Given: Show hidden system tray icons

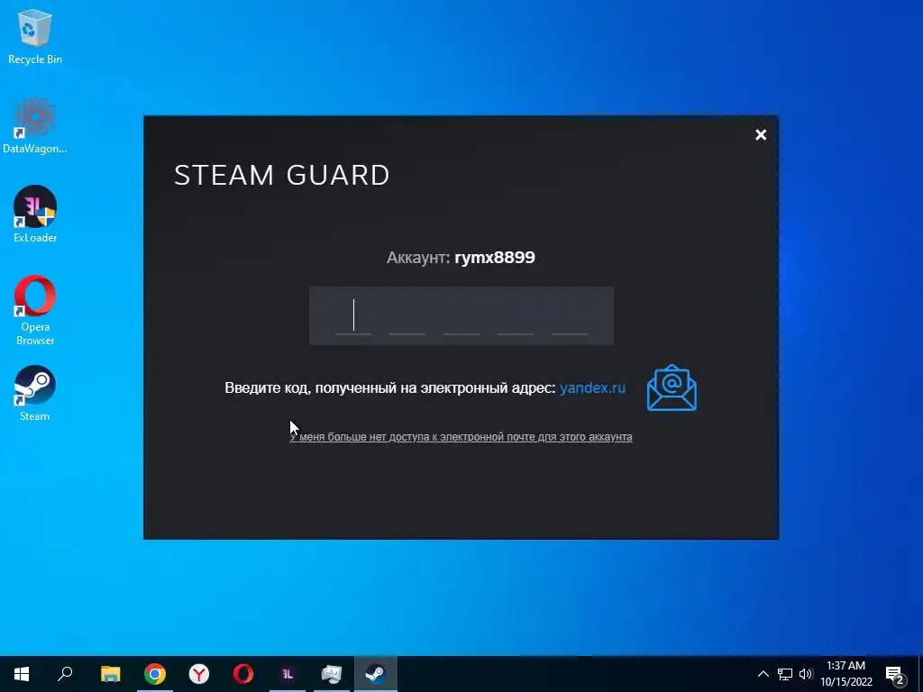Looking at the screenshot, I should (763, 674).
